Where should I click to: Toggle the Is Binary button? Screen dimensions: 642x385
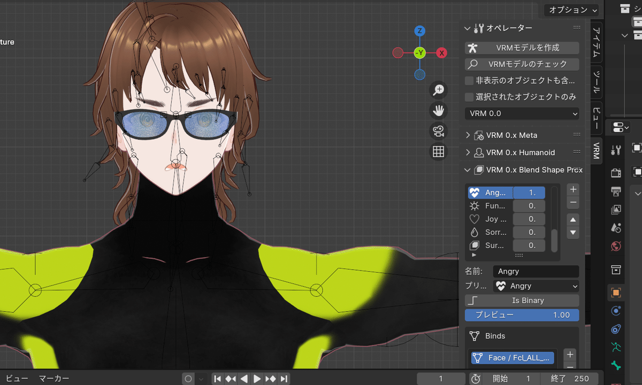click(522, 301)
